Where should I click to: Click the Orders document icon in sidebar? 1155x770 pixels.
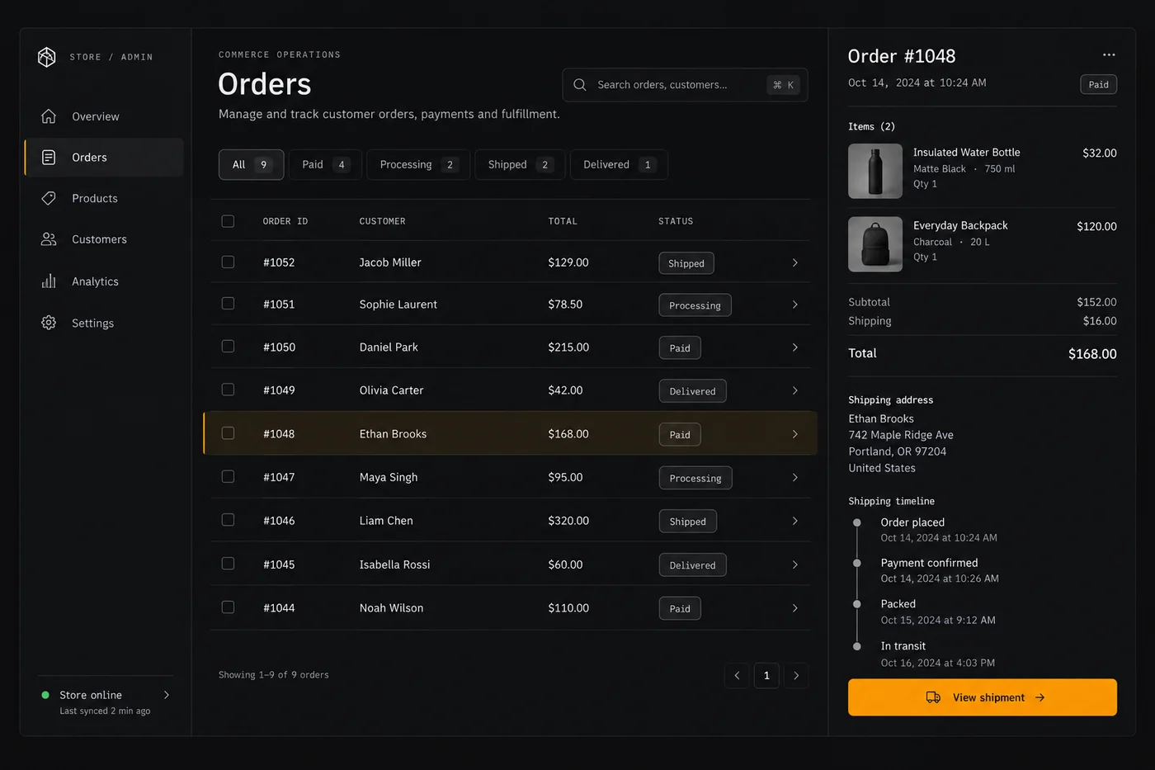[49, 158]
